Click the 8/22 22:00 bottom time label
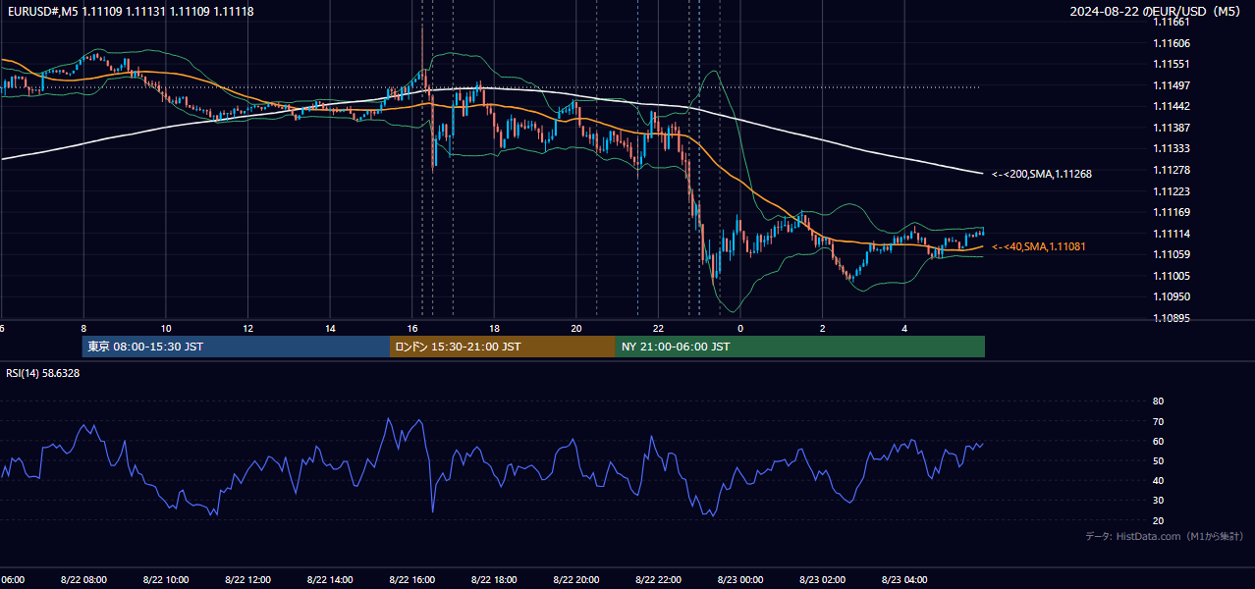 (659, 579)
